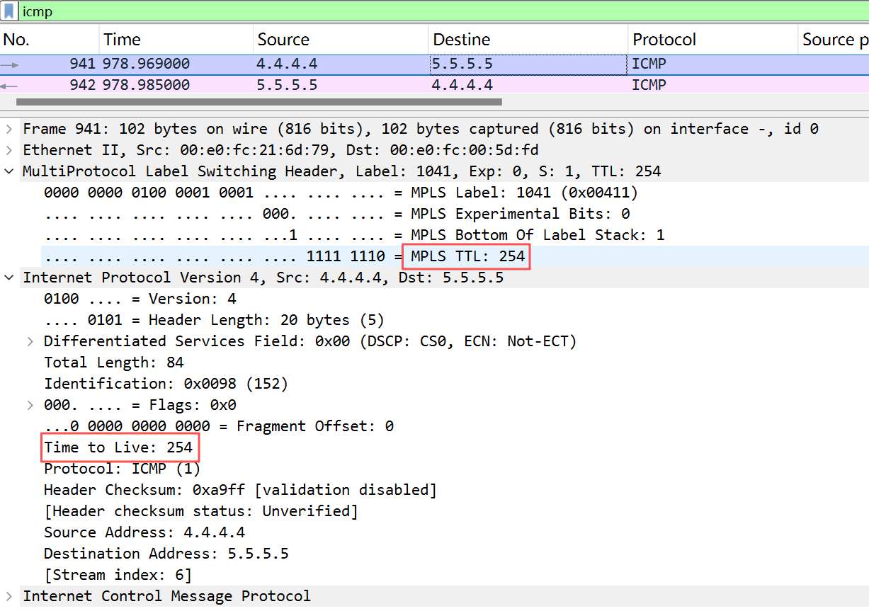
Task: Sort by the Source column header
Action: pos(341,40)
